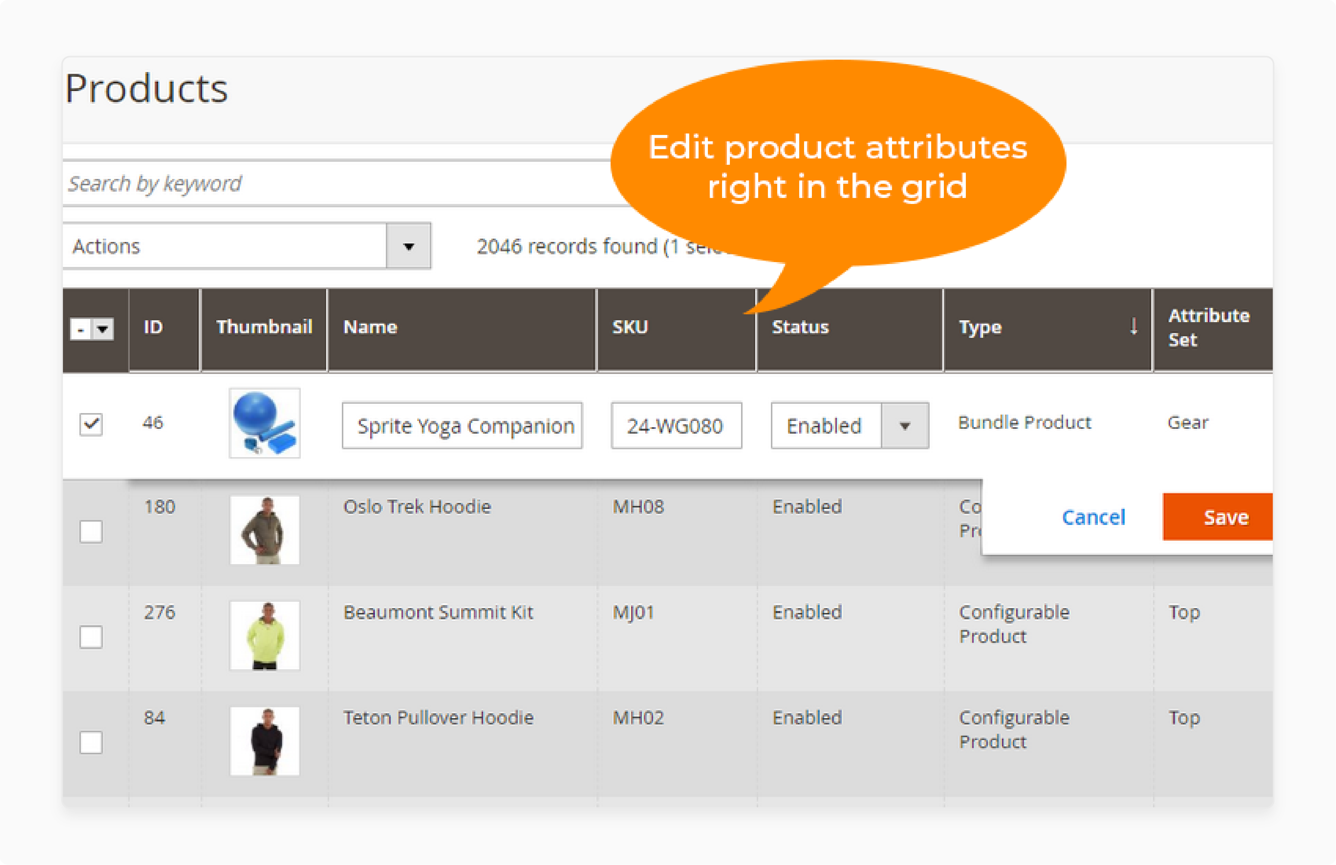Click Enabled status for Beaumont Summit Kit
1336x865 pixels.
(807, 612)
